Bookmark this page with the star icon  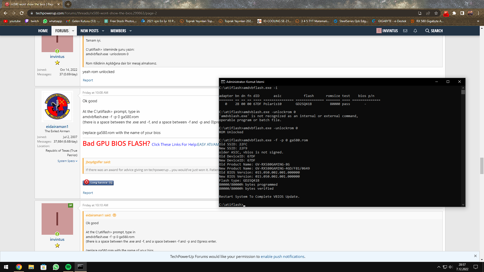point(436,13)
